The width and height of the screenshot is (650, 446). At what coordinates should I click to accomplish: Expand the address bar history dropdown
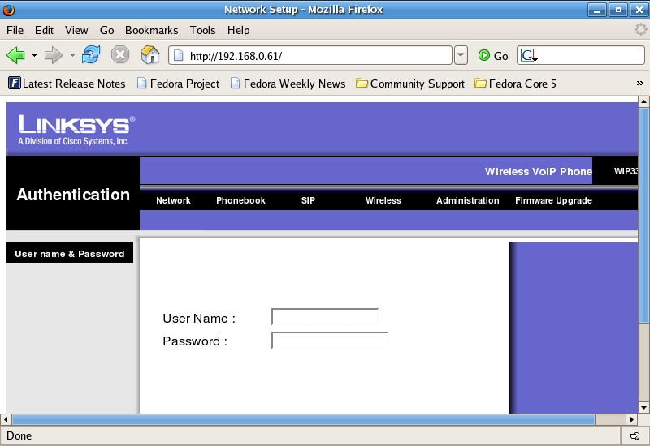(461, 55)
